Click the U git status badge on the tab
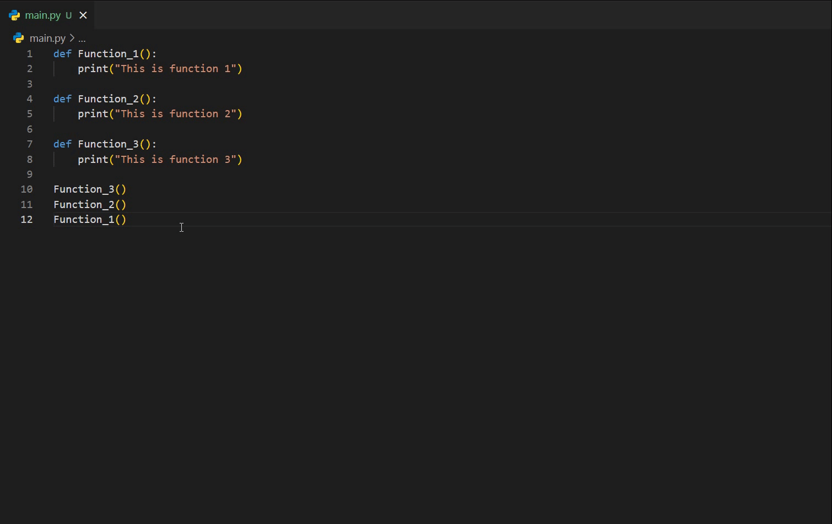Screen dimensions: 832x524 click(69, 15)
